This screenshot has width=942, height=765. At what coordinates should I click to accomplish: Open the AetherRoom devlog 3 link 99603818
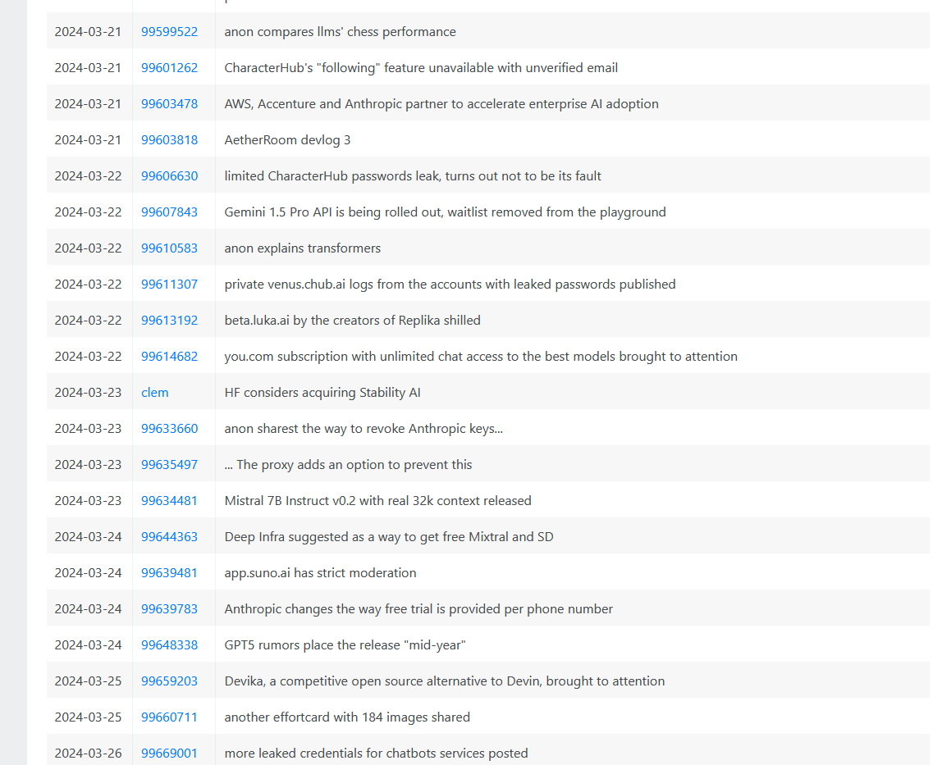click(x=169, y=140)
